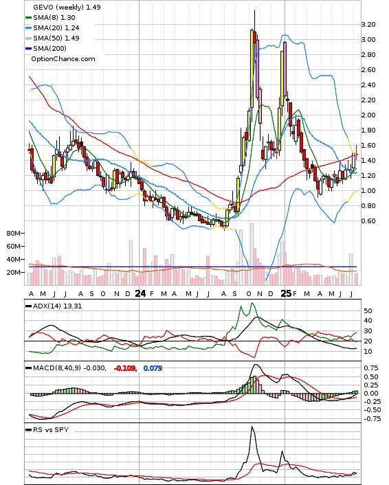389x485 pixels.
Task: Click the 3.20 price axis label
Action: (x=368, y=25)
